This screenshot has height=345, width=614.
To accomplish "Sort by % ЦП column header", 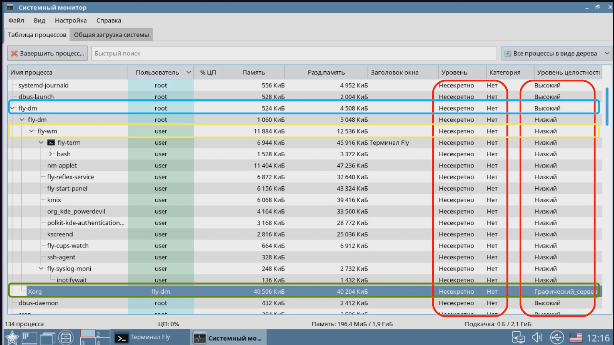I will 208,73.
